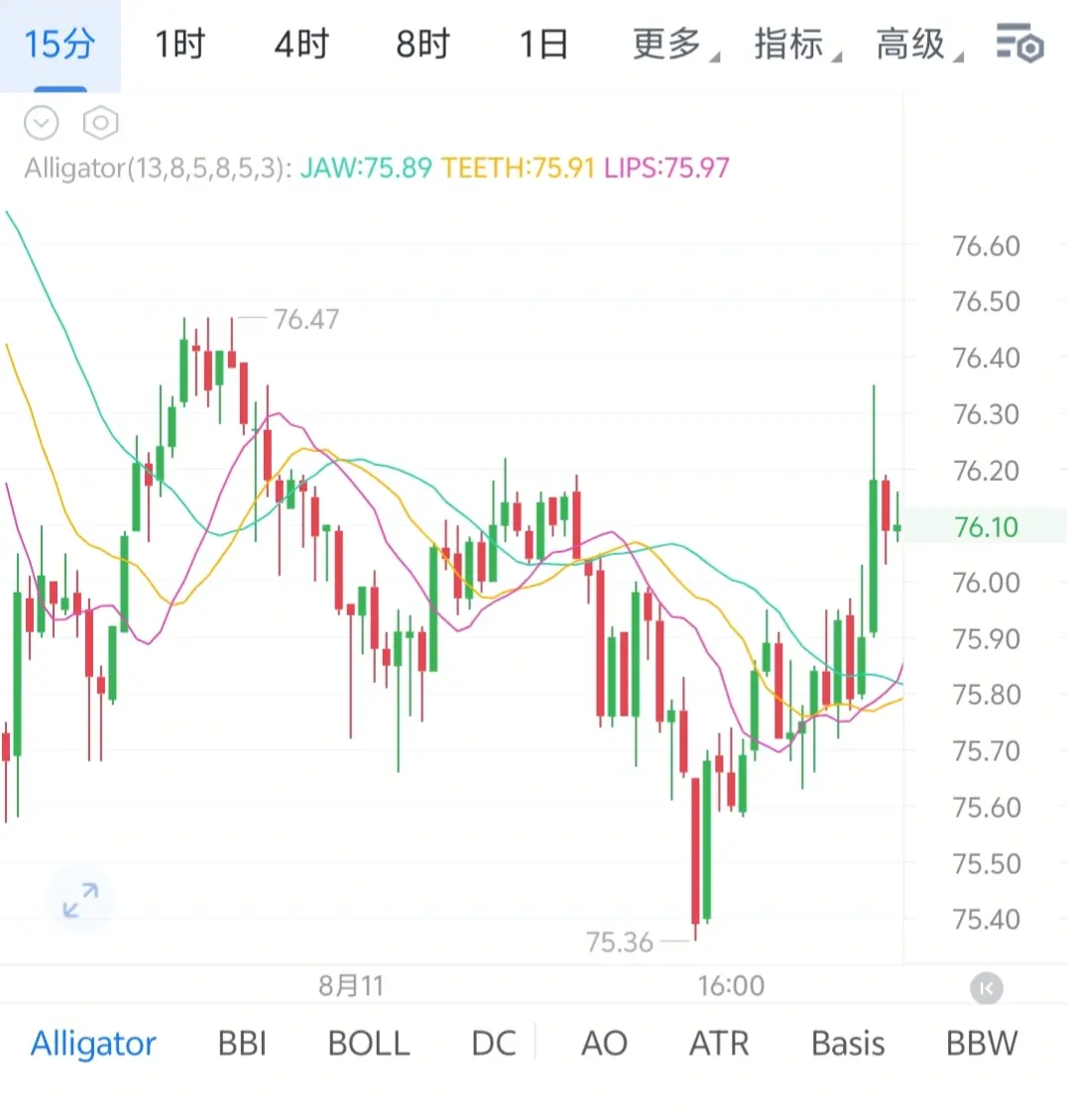1067x1110 pixels.
Task: Open Alligator indicator settings hexagon icon
Action: click(100, 123)
